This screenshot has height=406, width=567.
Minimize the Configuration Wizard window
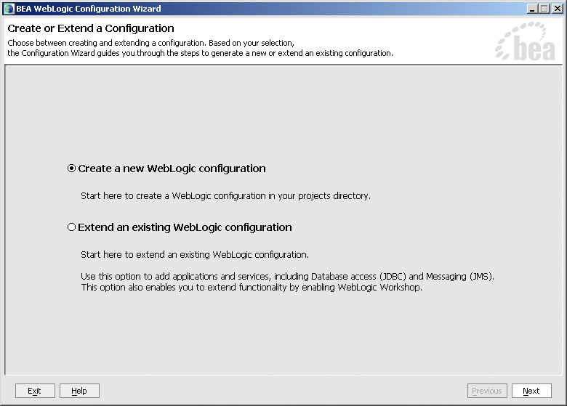click(x=531, y=9)
